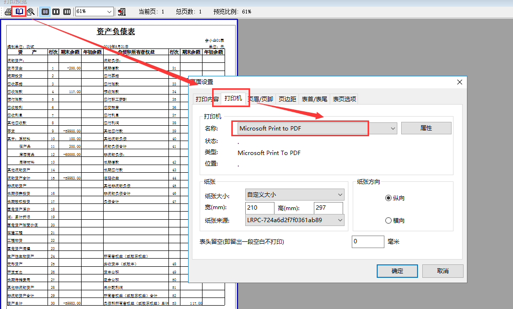The height and width of the screenshot is (309, 513).
Task: Open page setup via the book icon
Action: pos(19,12)
